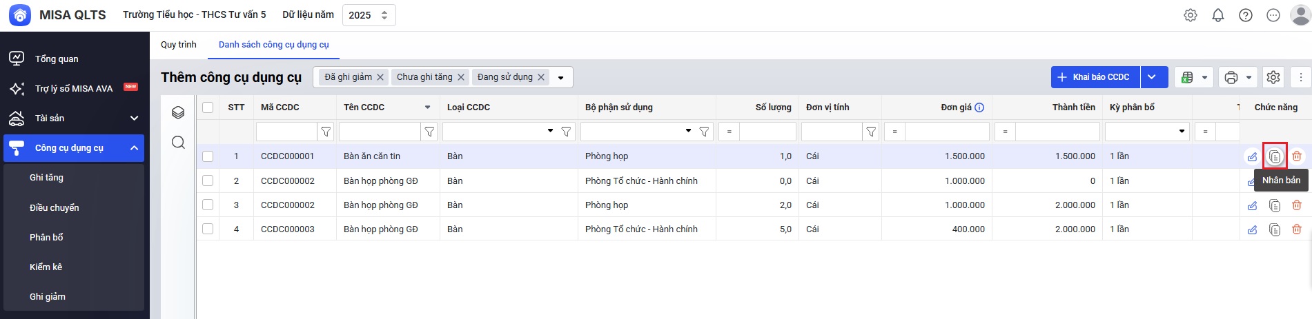Collapse the Công cụ dụng cụ menu
The image size is (1312, 319).
pyautogui.click(x=134, y=148)
